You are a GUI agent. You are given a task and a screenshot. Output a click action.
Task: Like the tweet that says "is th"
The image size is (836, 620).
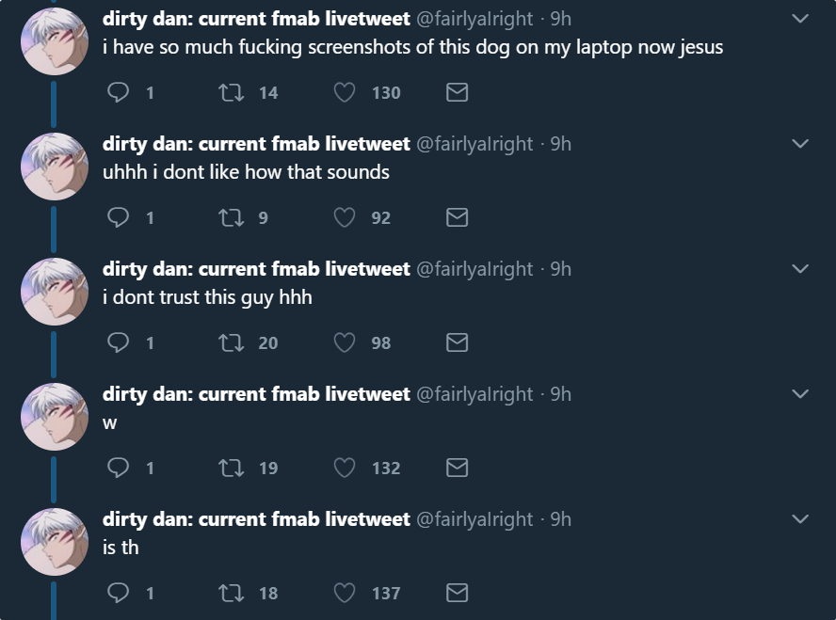345,593
